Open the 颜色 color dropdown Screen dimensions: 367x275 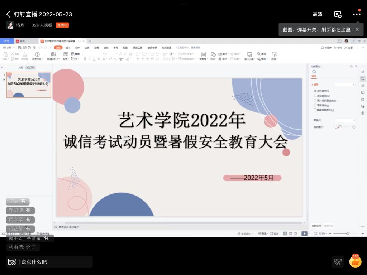coord(344,120)
